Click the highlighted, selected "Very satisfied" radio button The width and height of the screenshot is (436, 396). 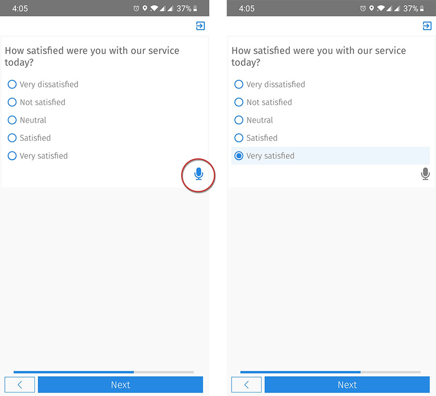(239, 156)
